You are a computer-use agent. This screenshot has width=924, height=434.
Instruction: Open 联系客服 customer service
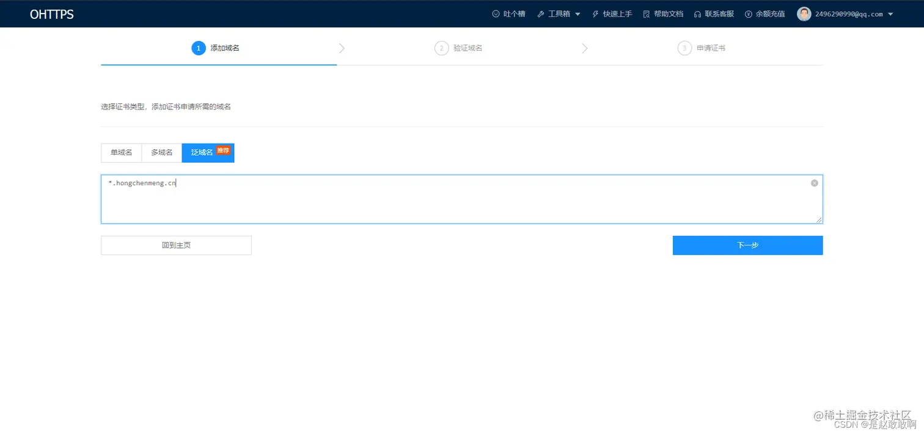(x=719, y=14)
